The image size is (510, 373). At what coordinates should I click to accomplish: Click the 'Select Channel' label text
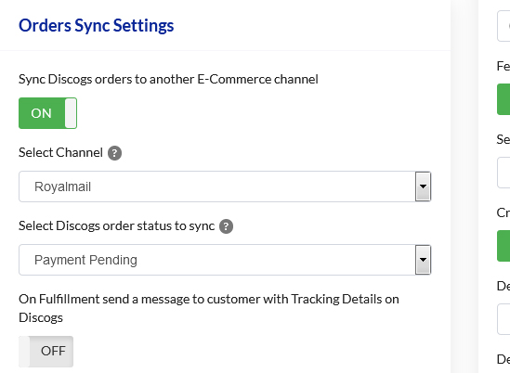pyautogui.click(x=60, y=153)
